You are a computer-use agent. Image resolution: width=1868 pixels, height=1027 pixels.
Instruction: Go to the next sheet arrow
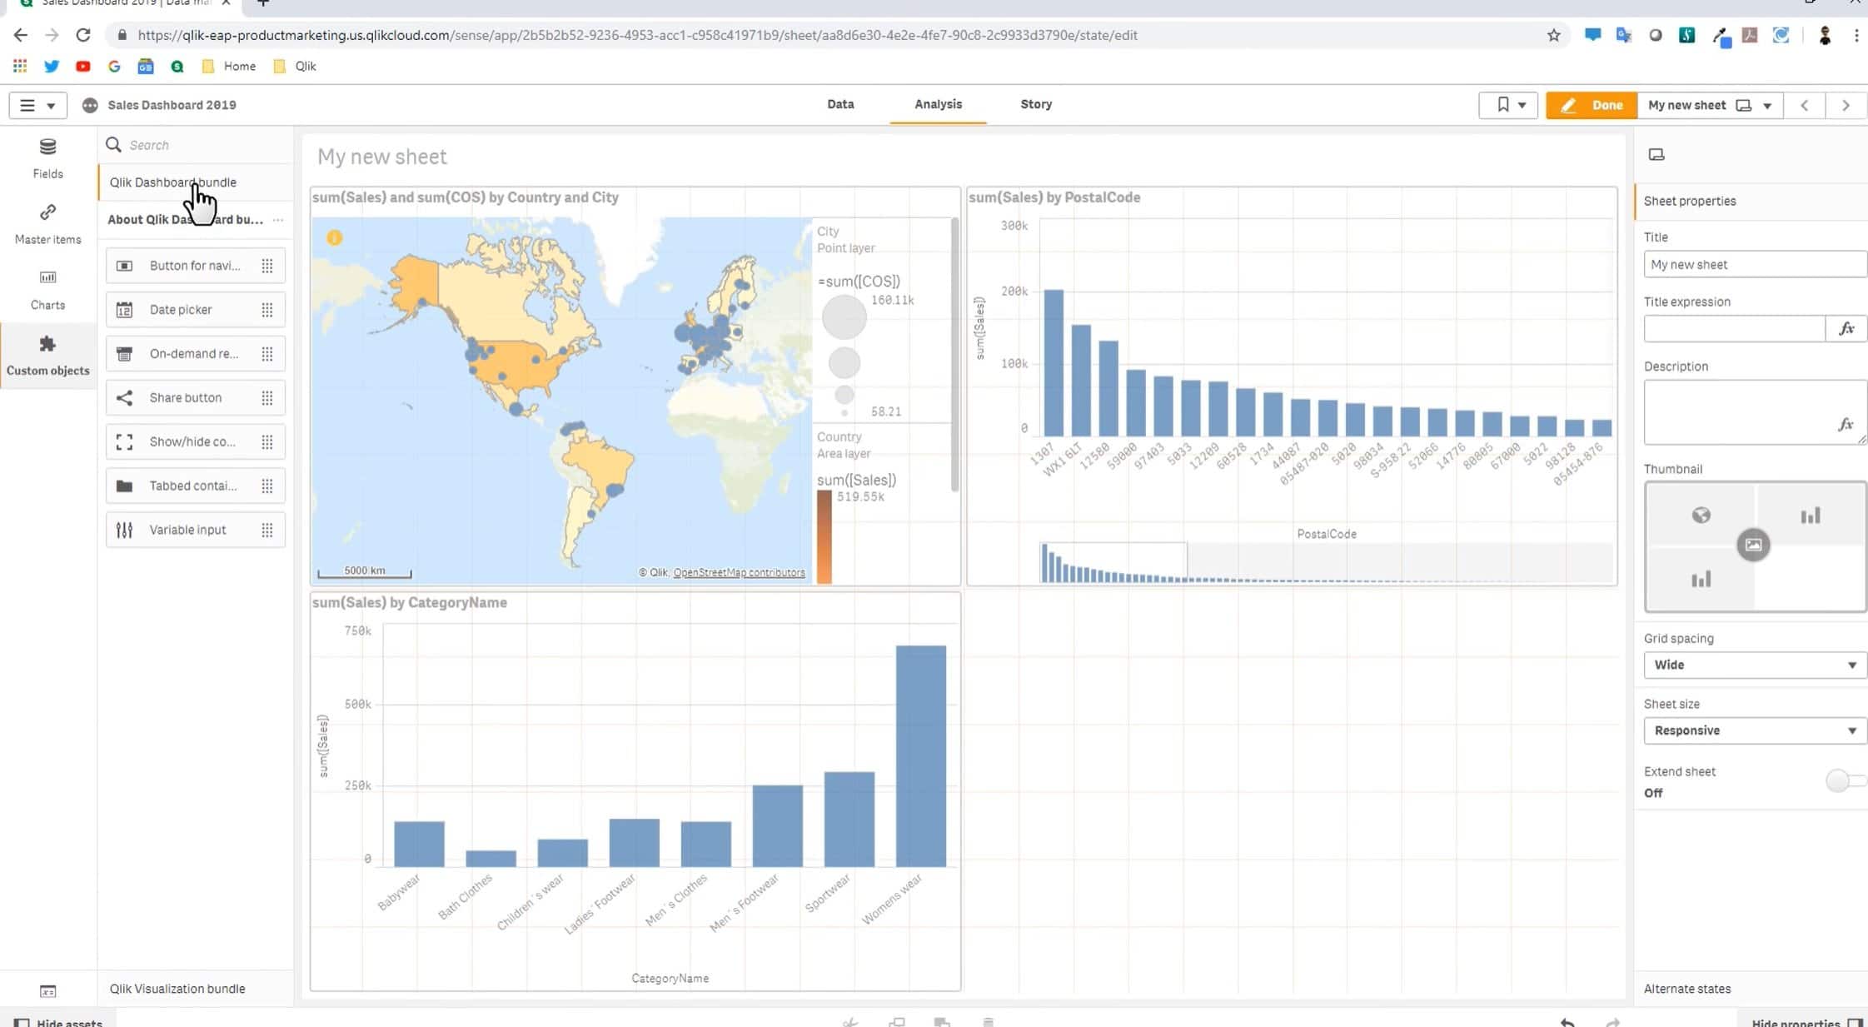(1846, 105)
